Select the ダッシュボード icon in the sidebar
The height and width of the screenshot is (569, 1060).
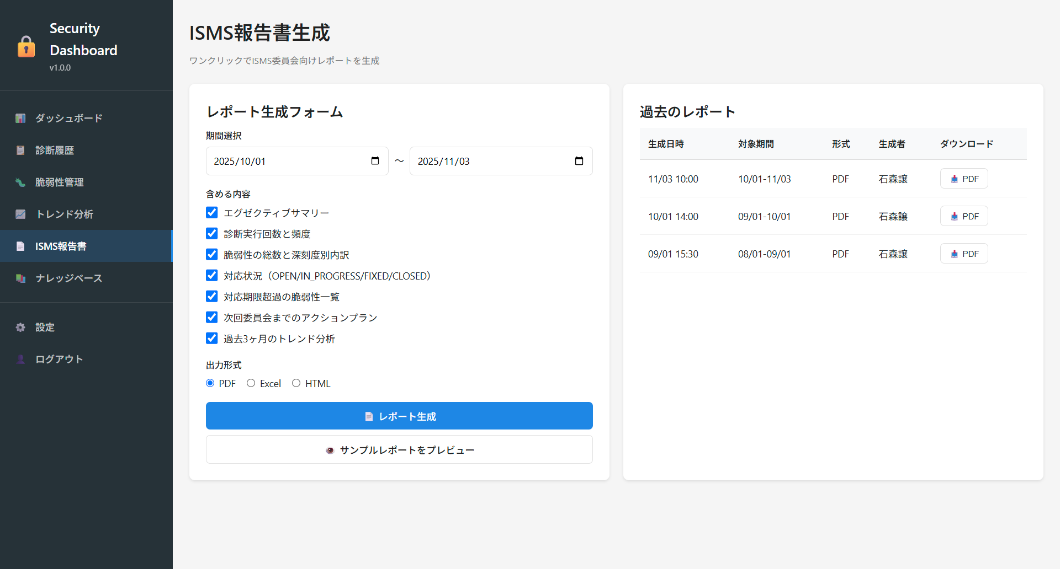(20, 118)
